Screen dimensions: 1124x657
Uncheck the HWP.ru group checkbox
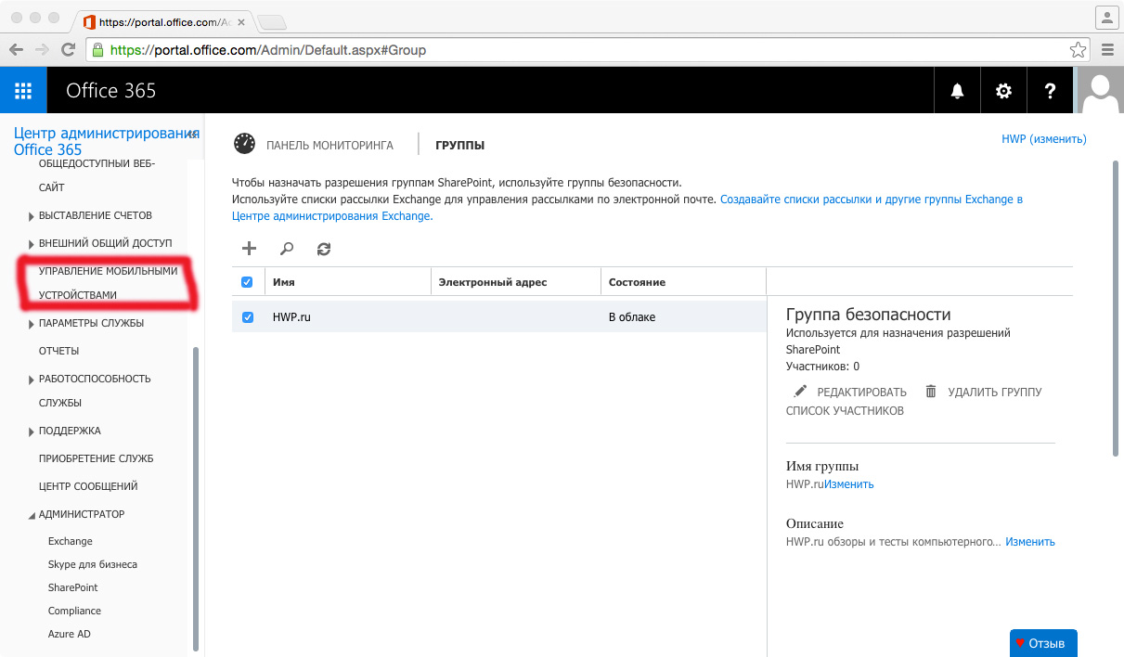tap(248, 317)
